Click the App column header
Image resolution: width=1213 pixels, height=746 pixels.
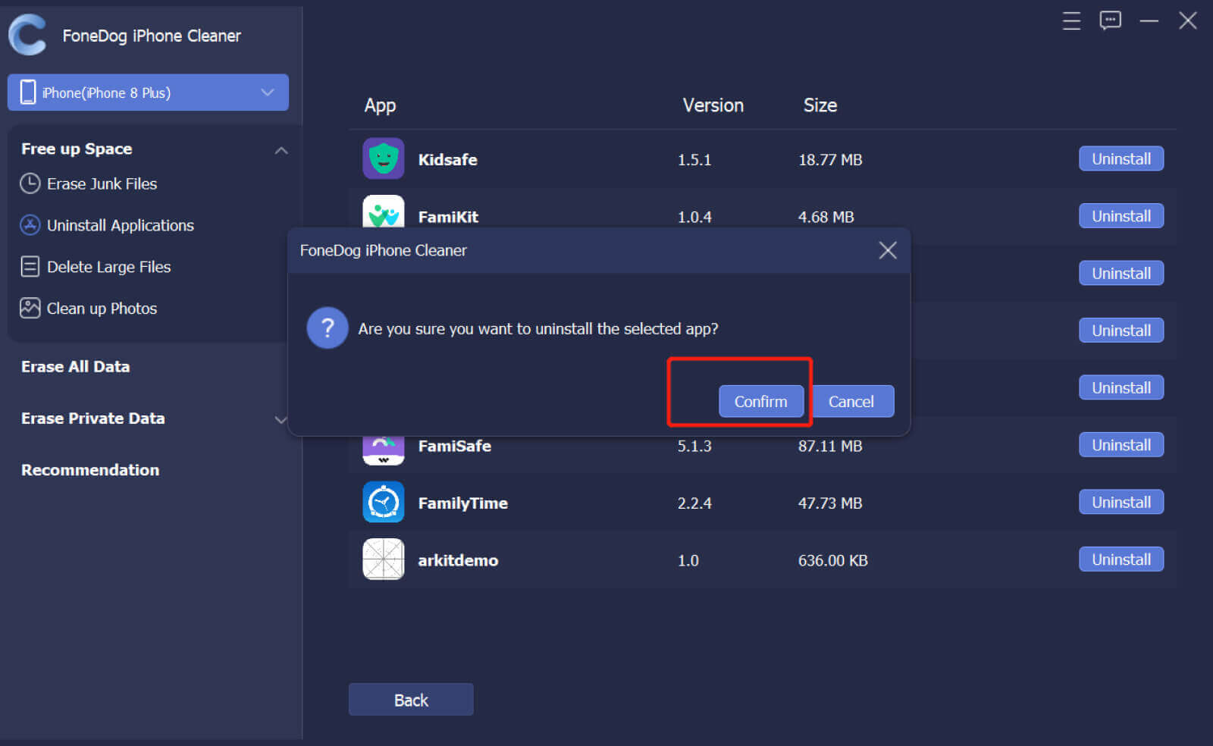point(380,105)
